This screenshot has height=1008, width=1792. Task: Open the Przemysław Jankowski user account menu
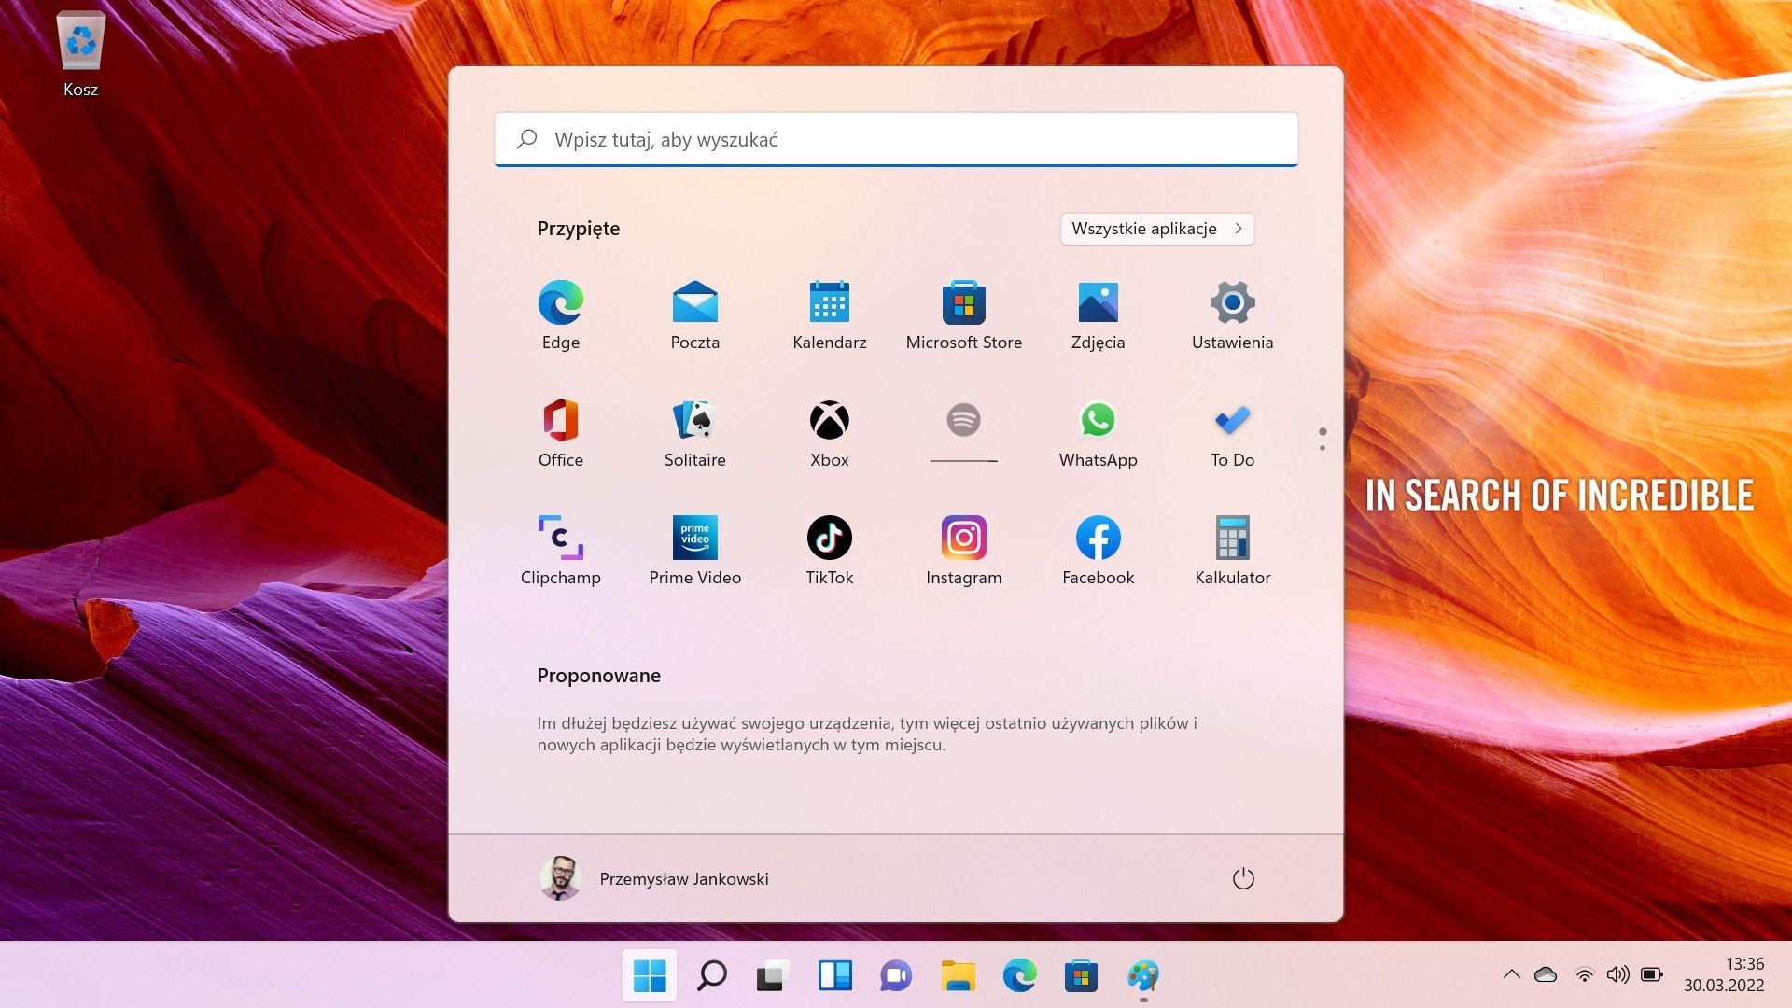(654, 878)
